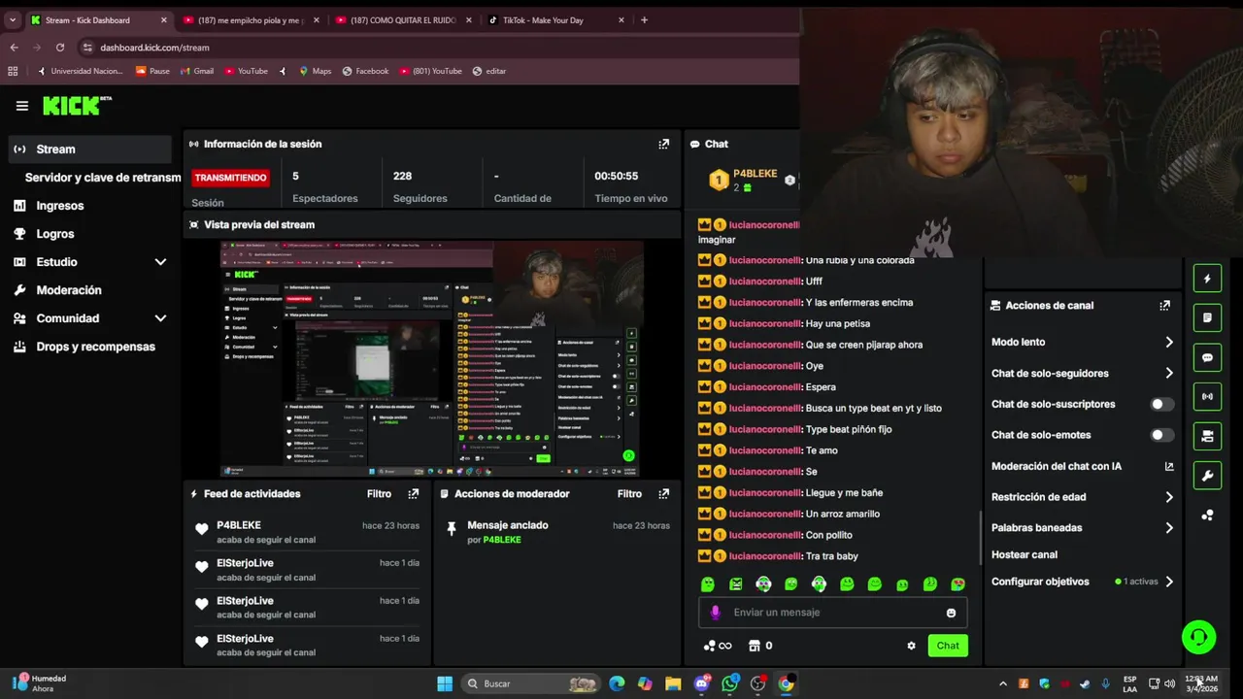This screenshot has height=699, width=1243.
Task: Open chat settings gear icon
Action: pos(911,646)
